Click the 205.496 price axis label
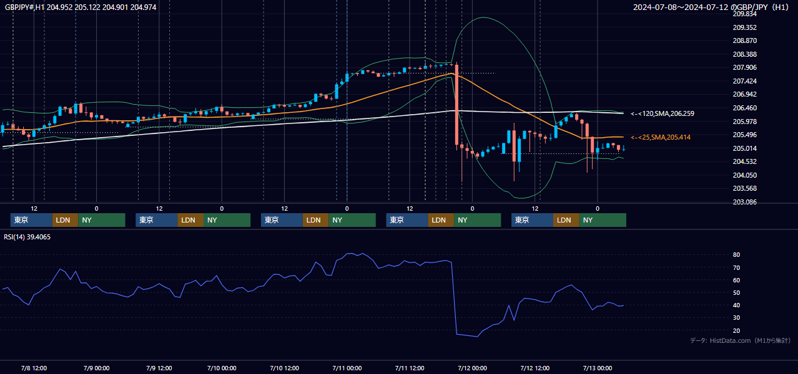 [744, 135]
